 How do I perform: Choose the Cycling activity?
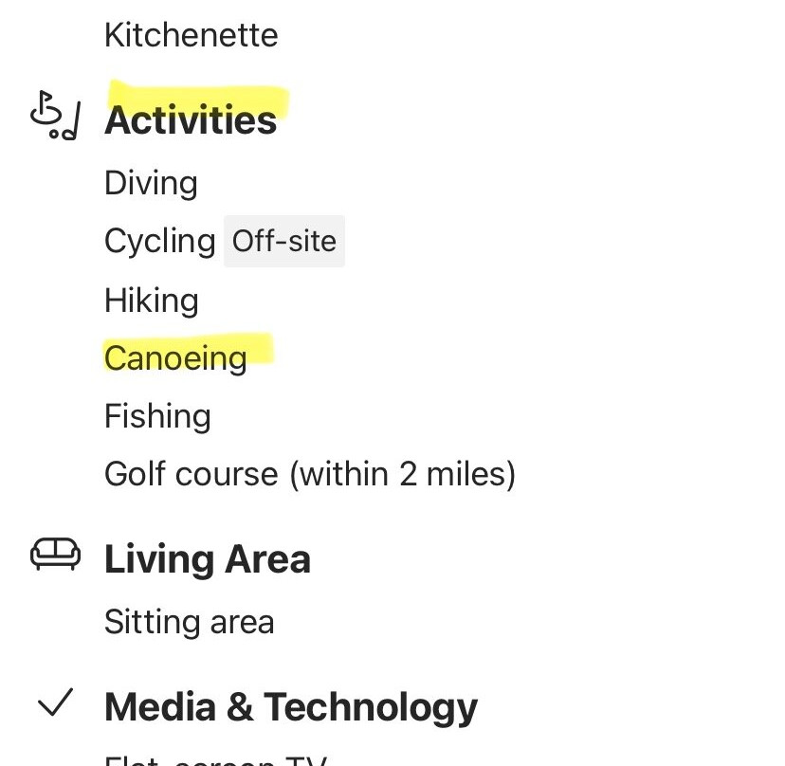pos(159,241)
